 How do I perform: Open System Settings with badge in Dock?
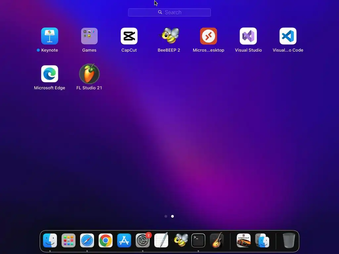point(143,240)
